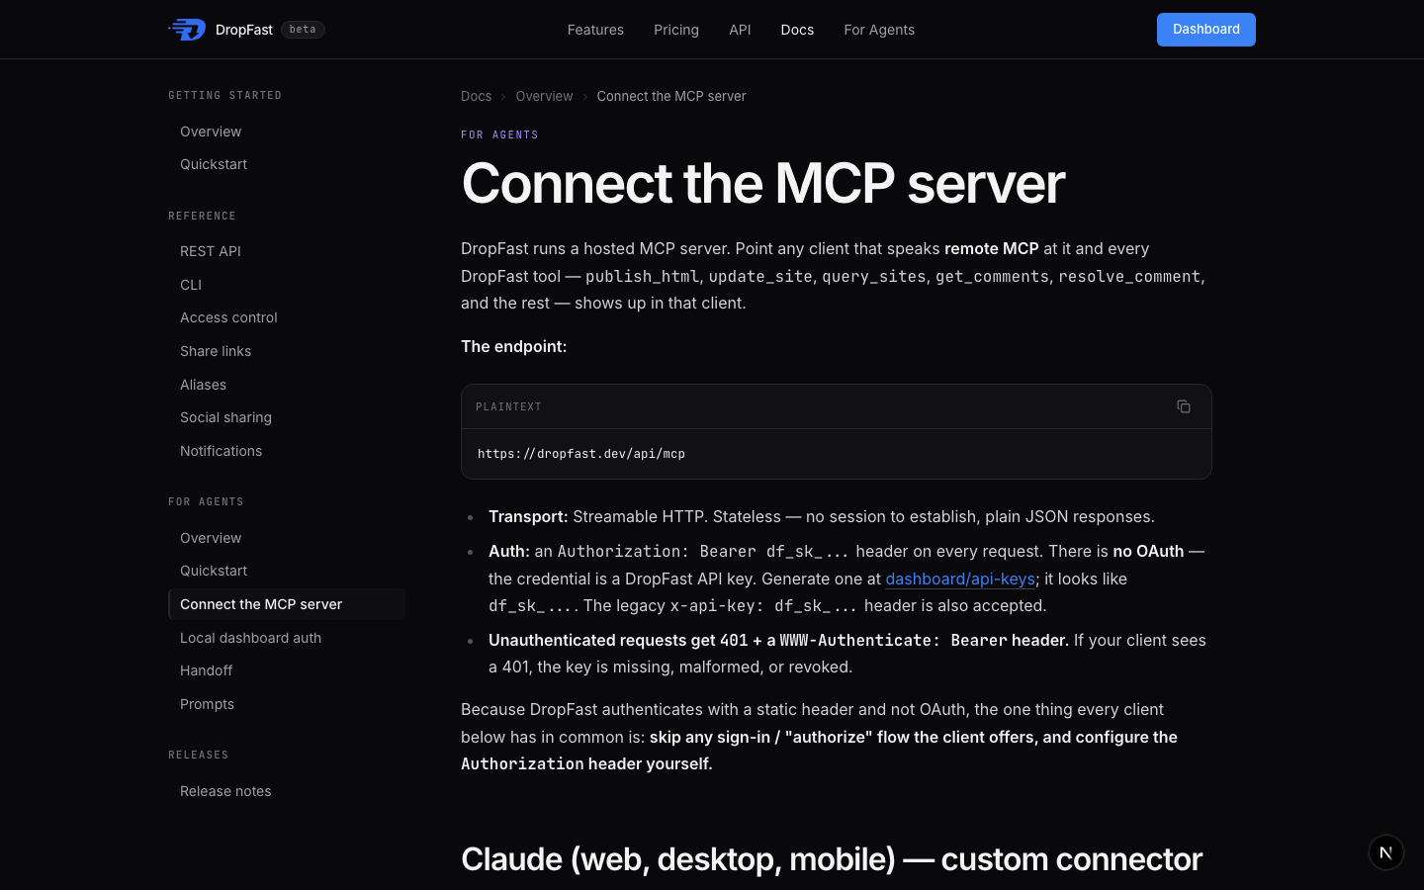Copy the endpoint code block
Viewport: 1424px width, 890px height.
point(1184,406)
